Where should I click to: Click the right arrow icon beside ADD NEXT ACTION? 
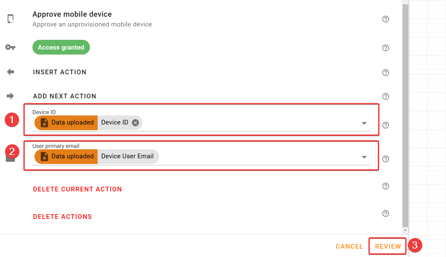click(x=10, y=96)
